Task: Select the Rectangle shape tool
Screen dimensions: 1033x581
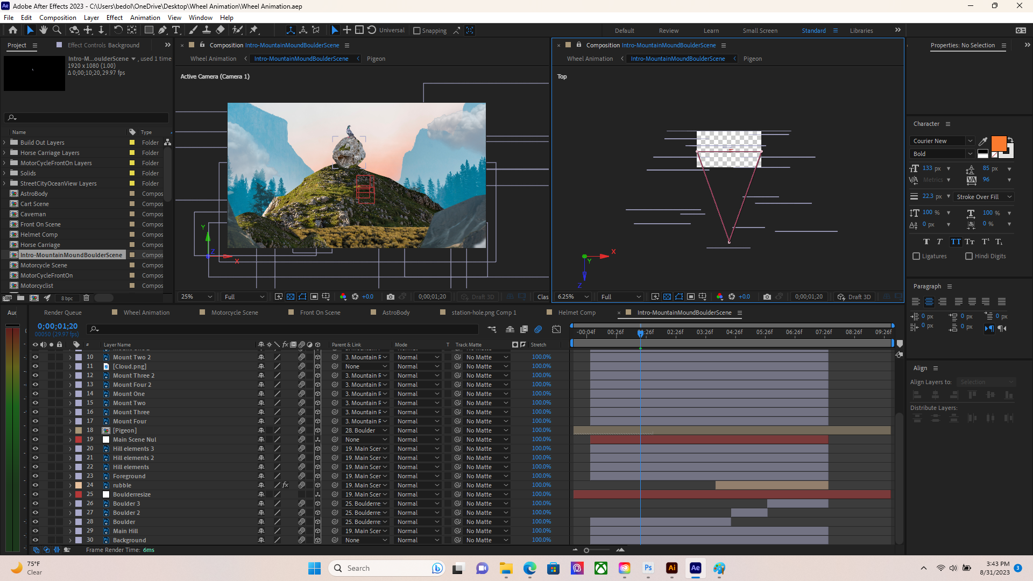Action: (x=149, y=30)
